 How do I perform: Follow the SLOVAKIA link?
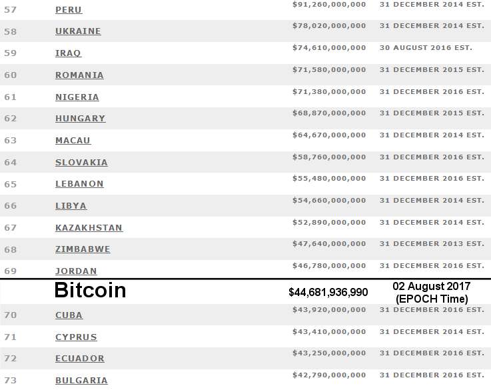[x=81, y=162]
